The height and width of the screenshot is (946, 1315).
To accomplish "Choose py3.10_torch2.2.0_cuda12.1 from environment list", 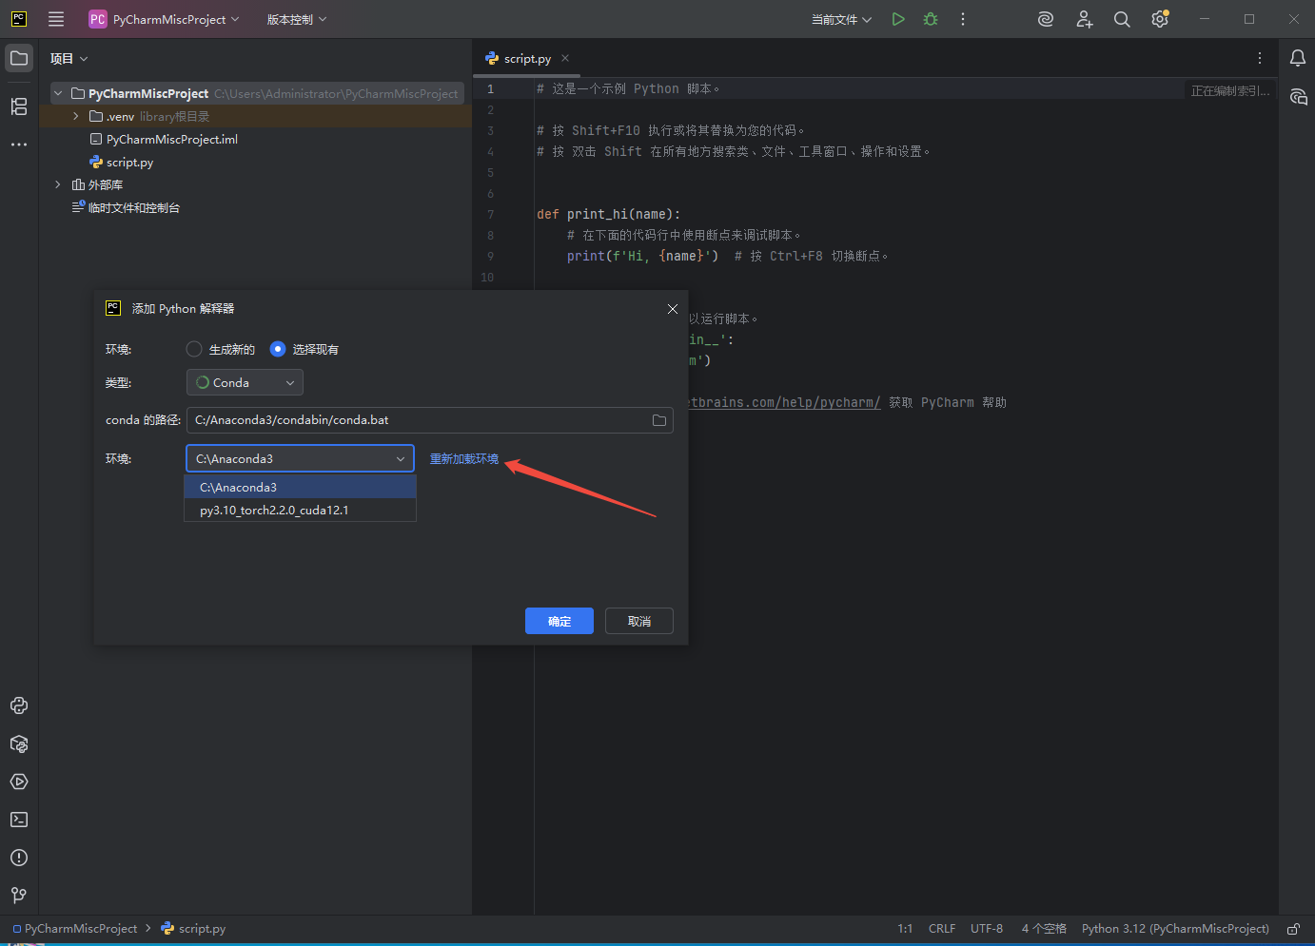I will click(274, 511).
